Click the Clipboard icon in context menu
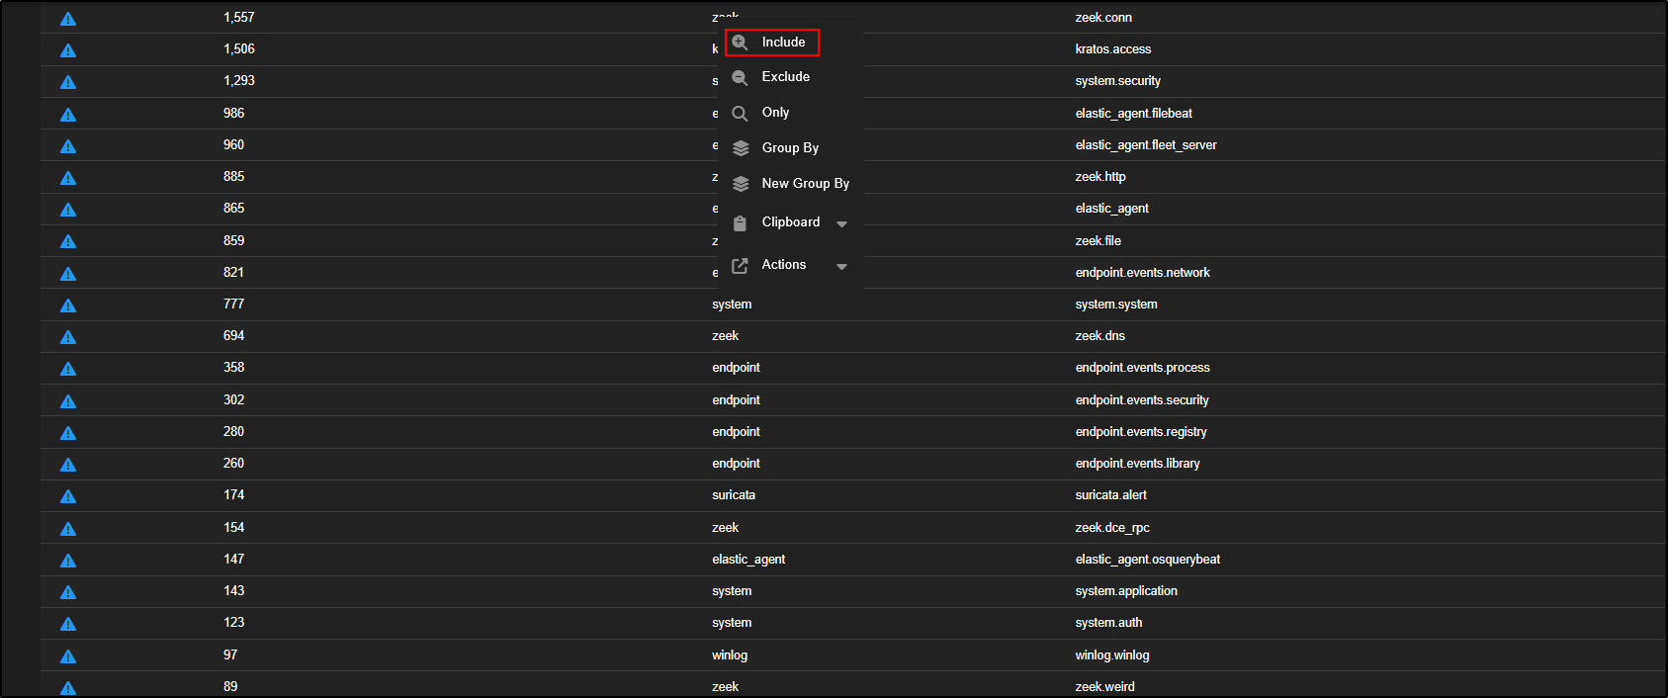Image resolution: width=1668 pixels, height=698 pixels. tap(740, 223)
